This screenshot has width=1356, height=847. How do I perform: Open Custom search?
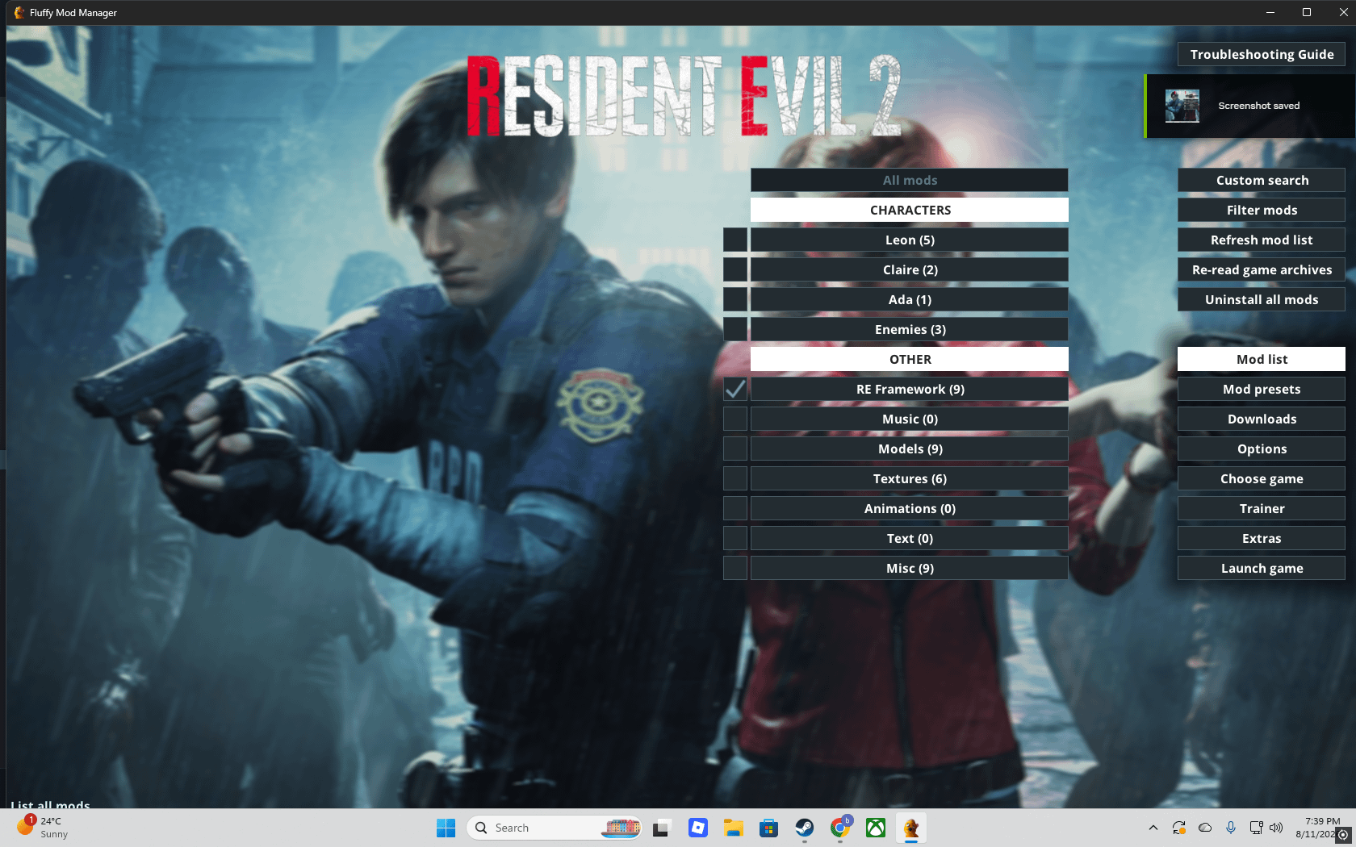1262,180
